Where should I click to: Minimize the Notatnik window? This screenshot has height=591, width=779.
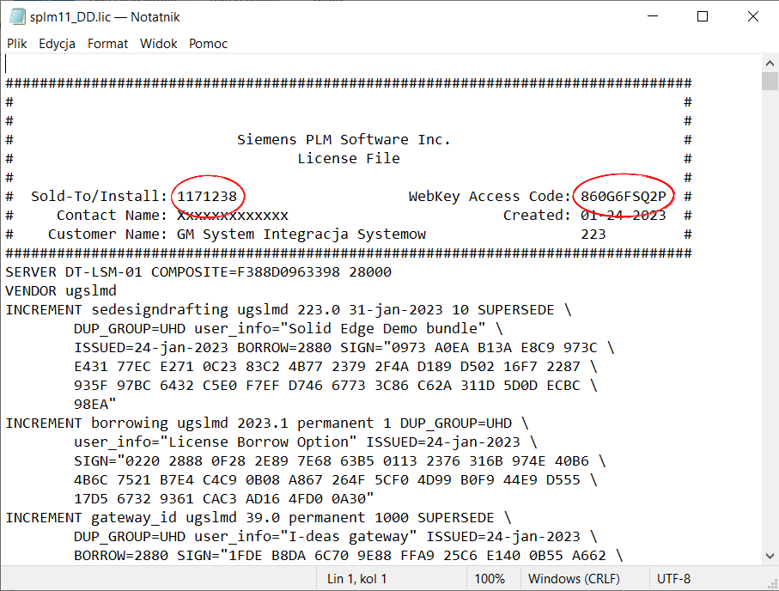tap(653, 16)
